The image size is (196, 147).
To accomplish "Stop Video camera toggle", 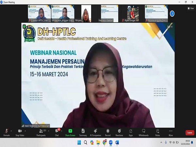I will pyautogui.click(x=20, y=133).
